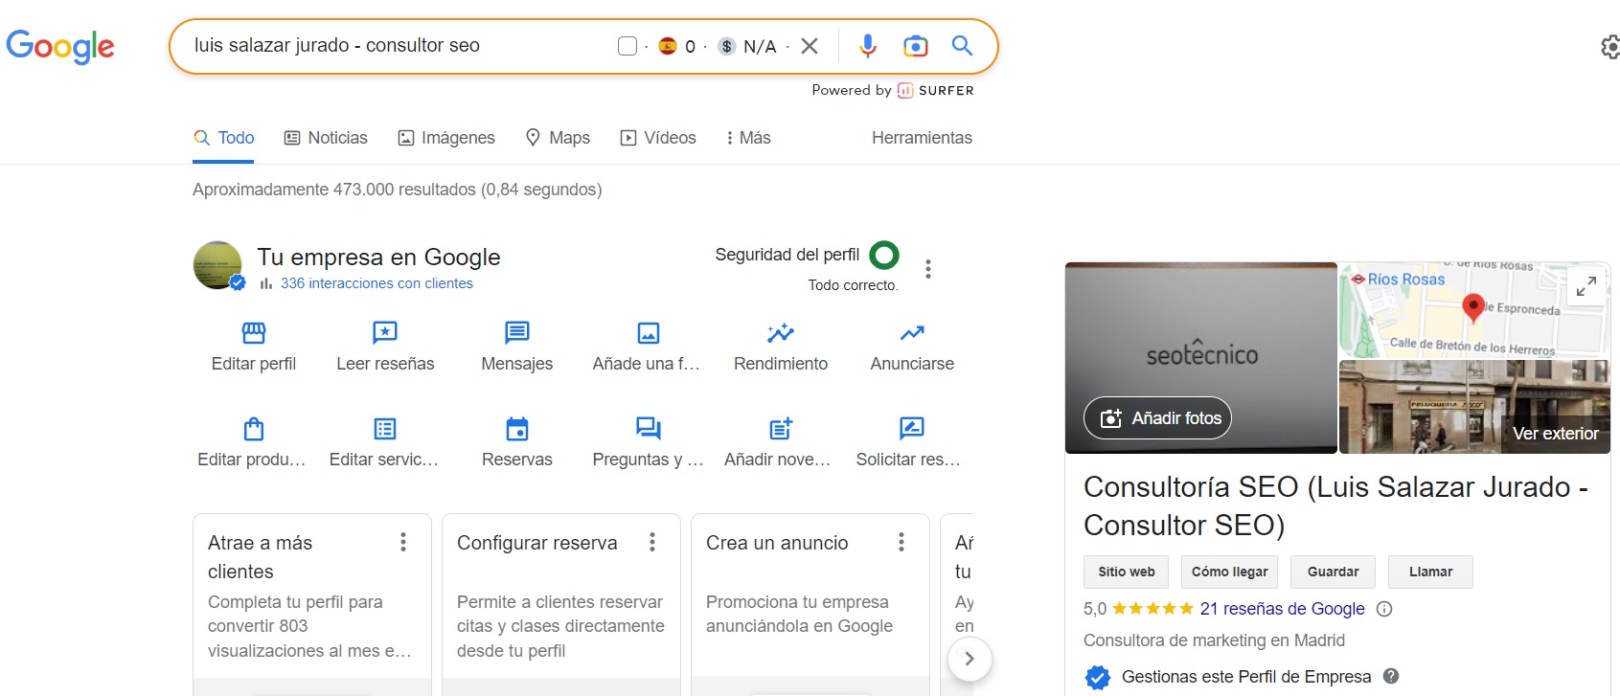Switch to the Noticias tab
The width and height of the screenshot is (1620, 696).
point(326,138)
